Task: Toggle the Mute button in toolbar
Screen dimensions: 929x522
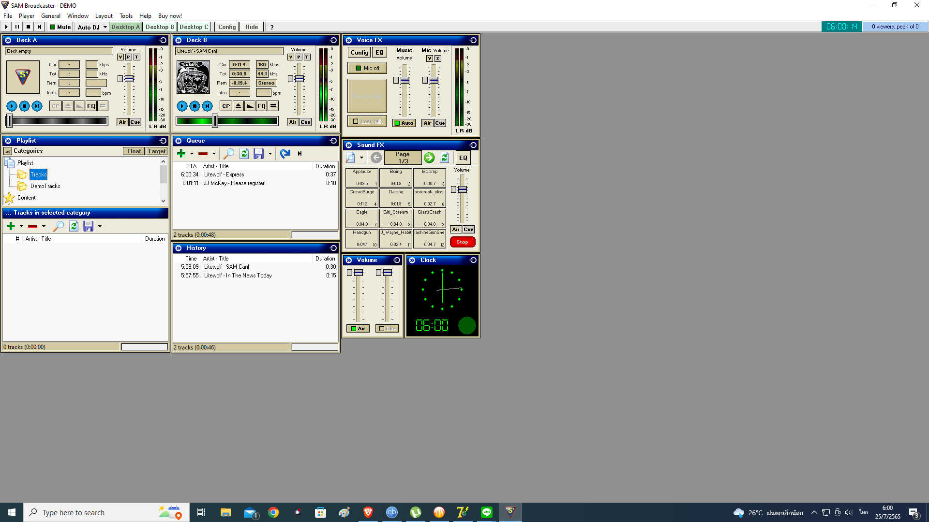Action: click(x=60, y=27)
